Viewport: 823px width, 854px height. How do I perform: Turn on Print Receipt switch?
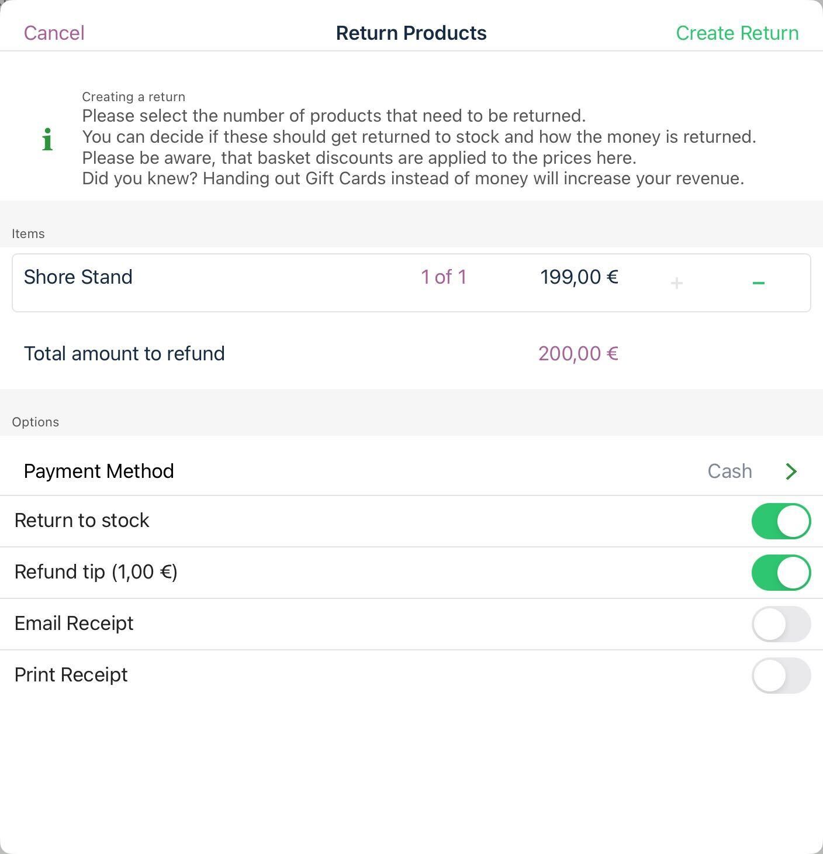click(781, 676)
